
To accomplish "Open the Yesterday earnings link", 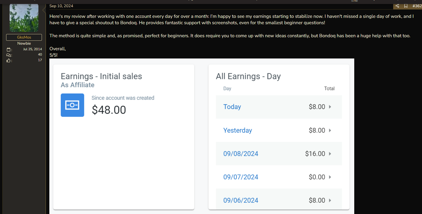I will 237,130.
